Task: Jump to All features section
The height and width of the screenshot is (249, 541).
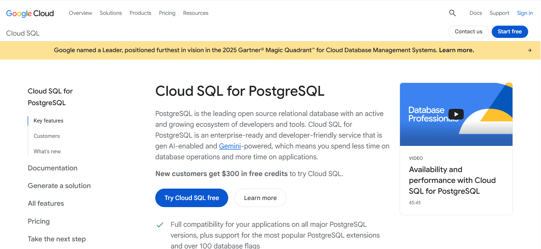Action: [x=46, y=203]
